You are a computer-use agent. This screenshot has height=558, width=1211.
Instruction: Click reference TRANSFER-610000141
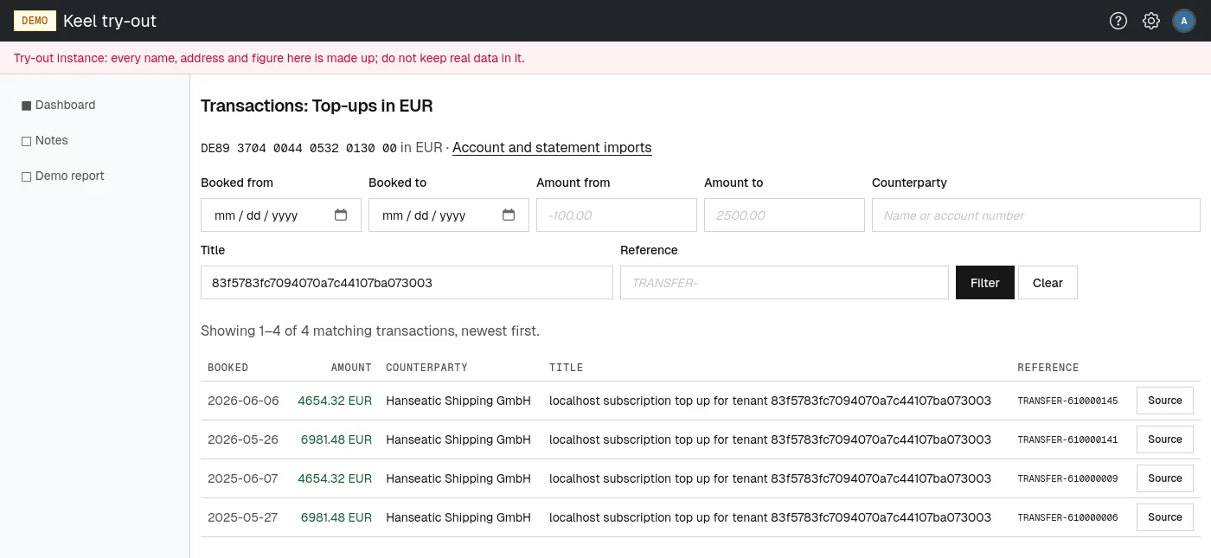click(1067, 440)
